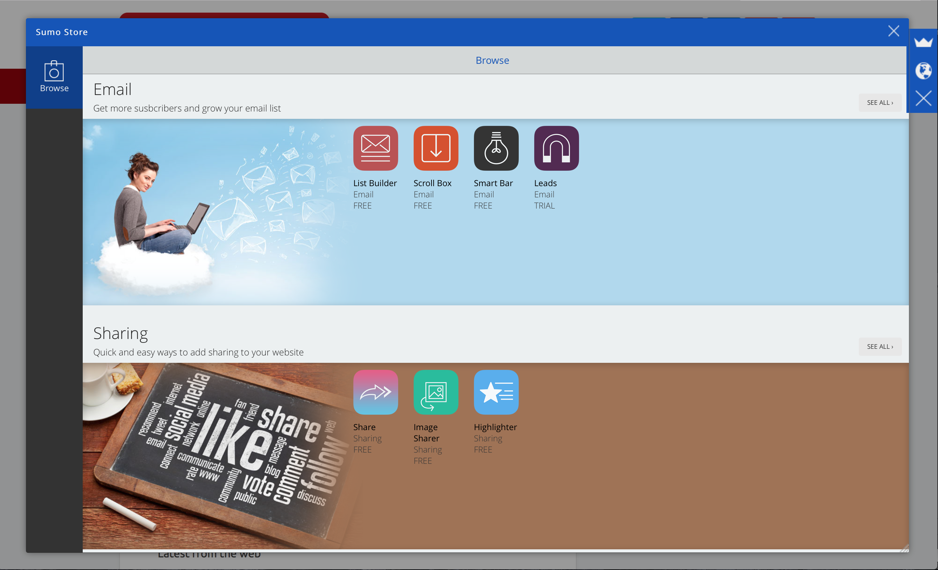This screenshot has width=938, height=570.
Task: Open the Share arrow app icon
Action: pyautogui.click(x=375, y=392)
